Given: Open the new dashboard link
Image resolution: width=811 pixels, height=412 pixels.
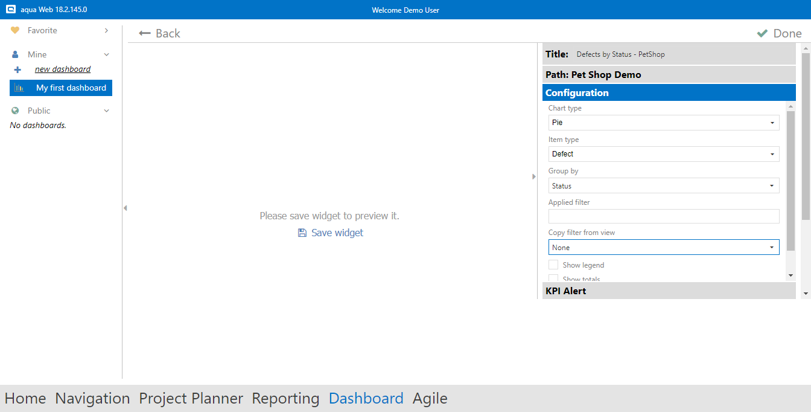Looking at the screenshot, I should [63, 69].
